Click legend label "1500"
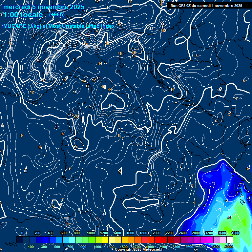252x252 pixels. coord(124,247)
